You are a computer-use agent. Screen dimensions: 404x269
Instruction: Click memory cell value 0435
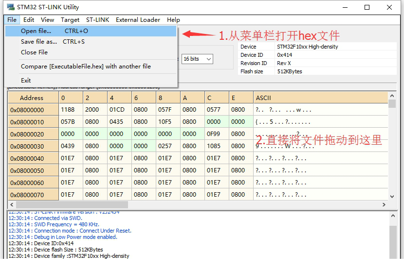(x=119, y=122)
